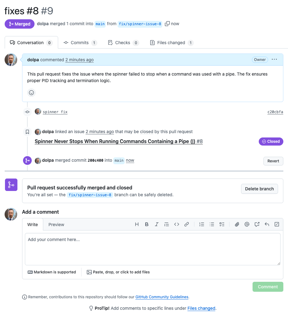The height and width of the screenshot is (316, 288).
Task: Insert code formatting icon
Action: [x=177, y=224]
